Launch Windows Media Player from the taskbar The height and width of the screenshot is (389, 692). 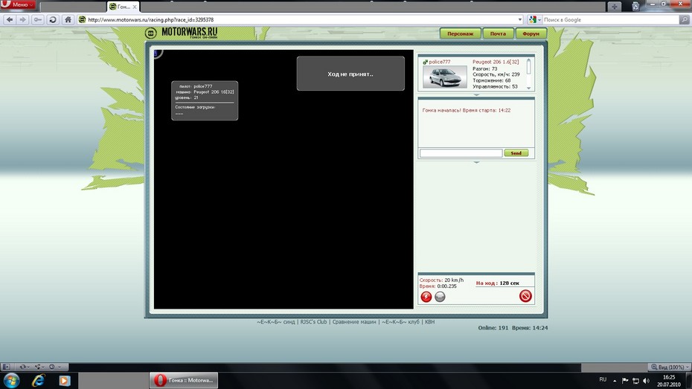(x=65, y=380)
